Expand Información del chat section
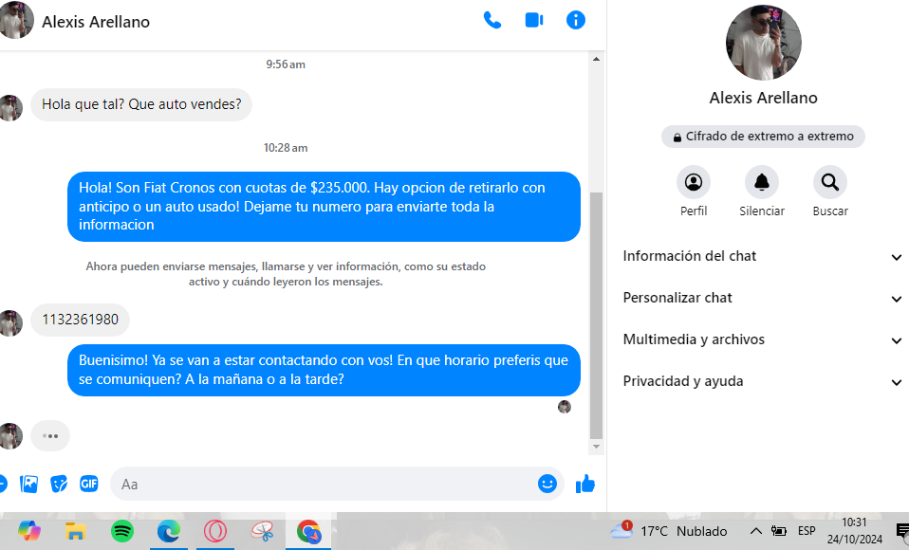This screenshot has height=550, width=909. (x=762, y=256)
